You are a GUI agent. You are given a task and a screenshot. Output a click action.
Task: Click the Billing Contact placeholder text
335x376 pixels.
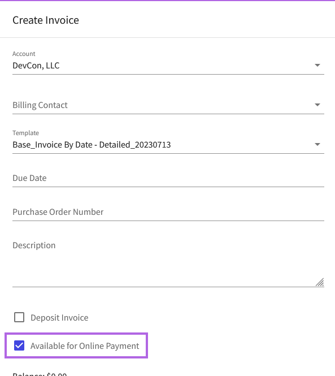40,105
